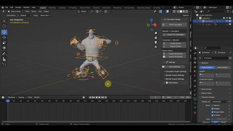Image resolution: width=233 pixels, height=131 pixels.
Task: Click the Start Cascadeur button
Action: pos(174,25)
